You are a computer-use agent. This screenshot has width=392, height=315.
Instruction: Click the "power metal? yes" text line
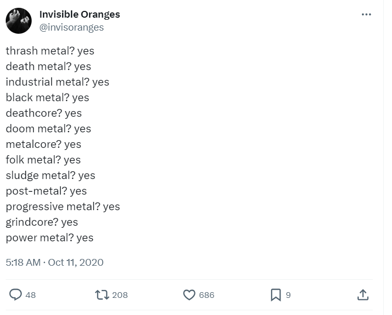tap(49, 238)
